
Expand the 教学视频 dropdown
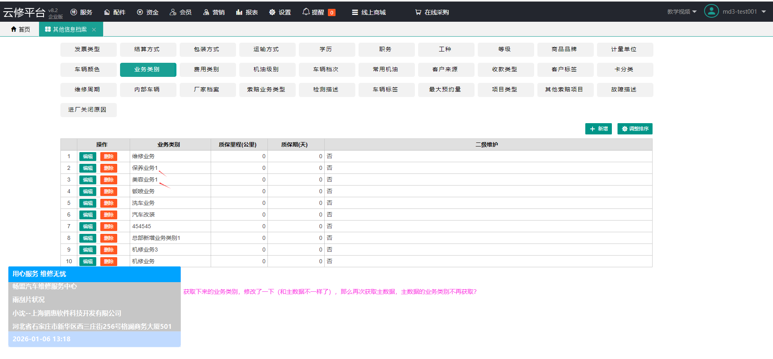[682, 12]
